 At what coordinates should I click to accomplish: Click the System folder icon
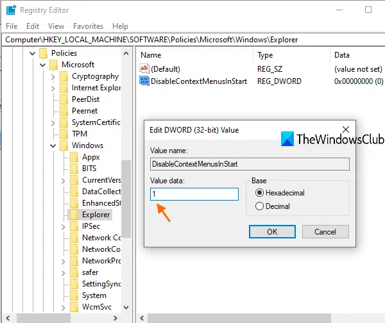[x=74, y=295]
